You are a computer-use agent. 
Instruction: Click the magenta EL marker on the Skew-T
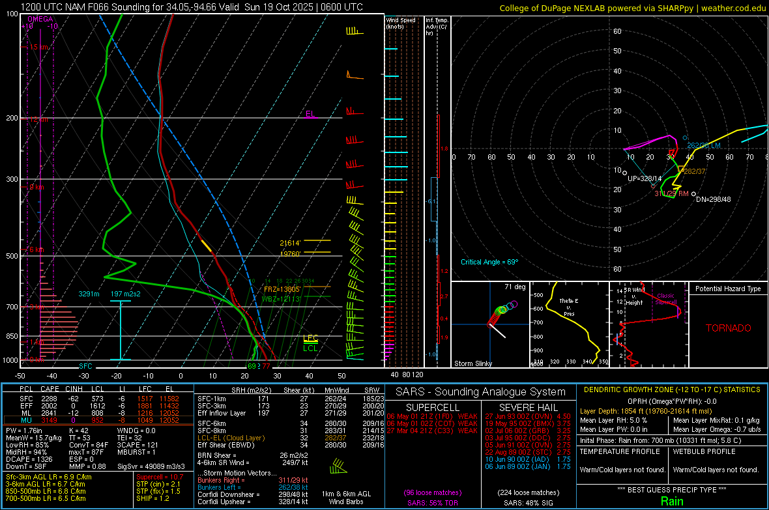tap(310, 114)
